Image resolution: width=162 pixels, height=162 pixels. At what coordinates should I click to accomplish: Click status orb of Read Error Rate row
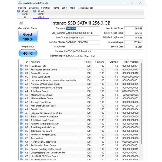[21, 66]
